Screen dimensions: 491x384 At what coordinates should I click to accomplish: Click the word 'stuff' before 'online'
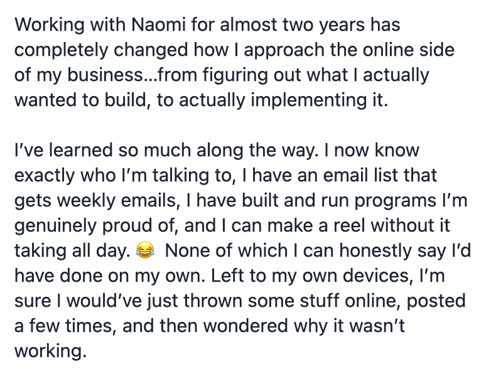(x=320, y=301)
